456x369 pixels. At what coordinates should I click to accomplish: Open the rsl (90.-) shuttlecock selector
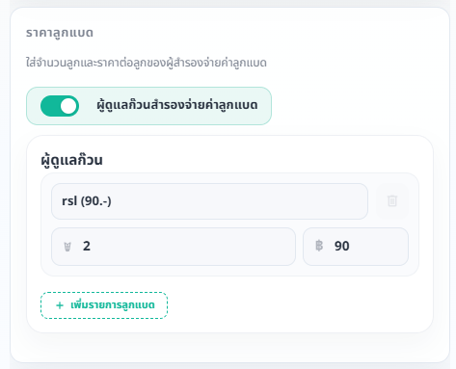pyautogui.click(x=209, y=201)
